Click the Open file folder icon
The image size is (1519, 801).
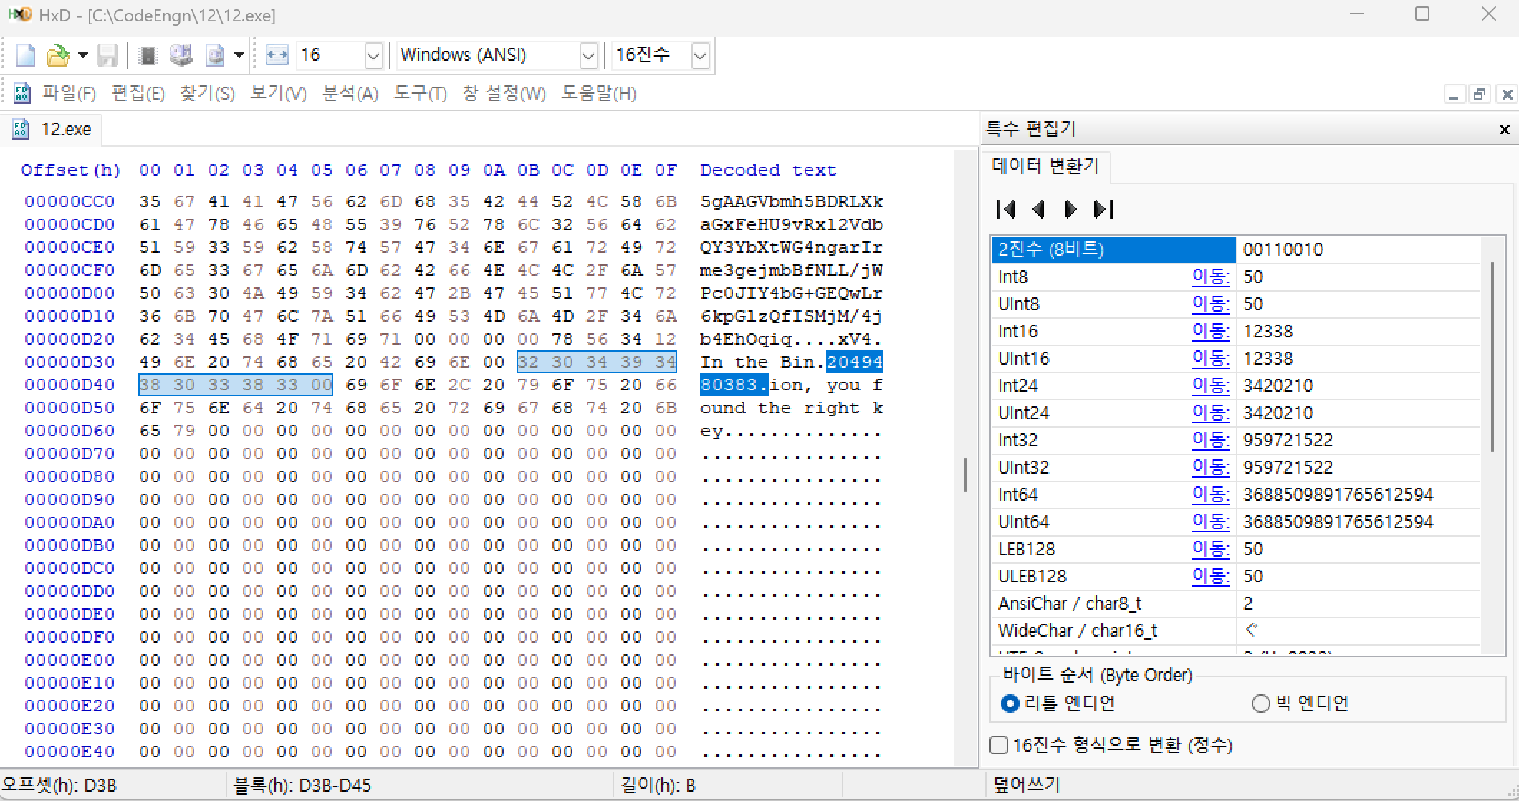tap(57, 55)
